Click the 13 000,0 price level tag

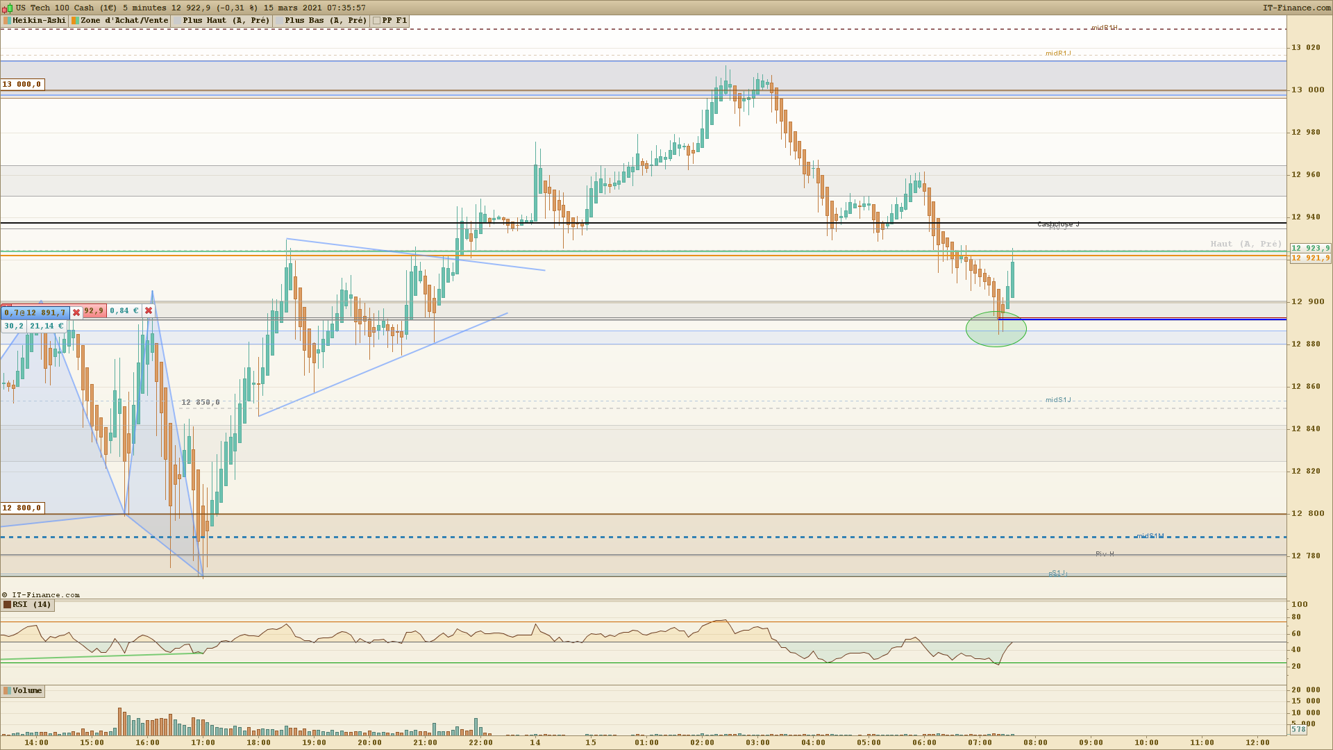pyautogui.click(x=22, y=85)
